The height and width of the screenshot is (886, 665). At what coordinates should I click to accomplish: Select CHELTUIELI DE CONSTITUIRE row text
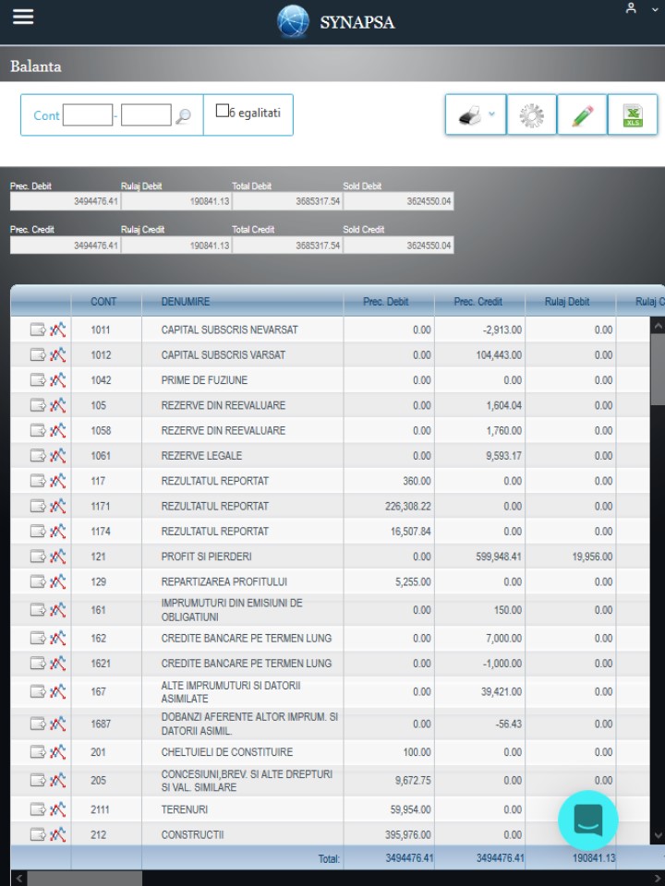227,752
